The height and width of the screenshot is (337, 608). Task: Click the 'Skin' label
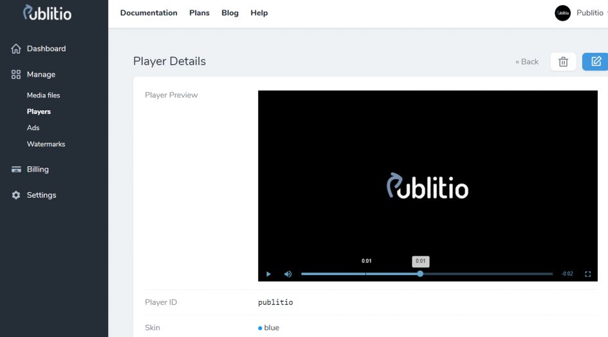point(152,328)
